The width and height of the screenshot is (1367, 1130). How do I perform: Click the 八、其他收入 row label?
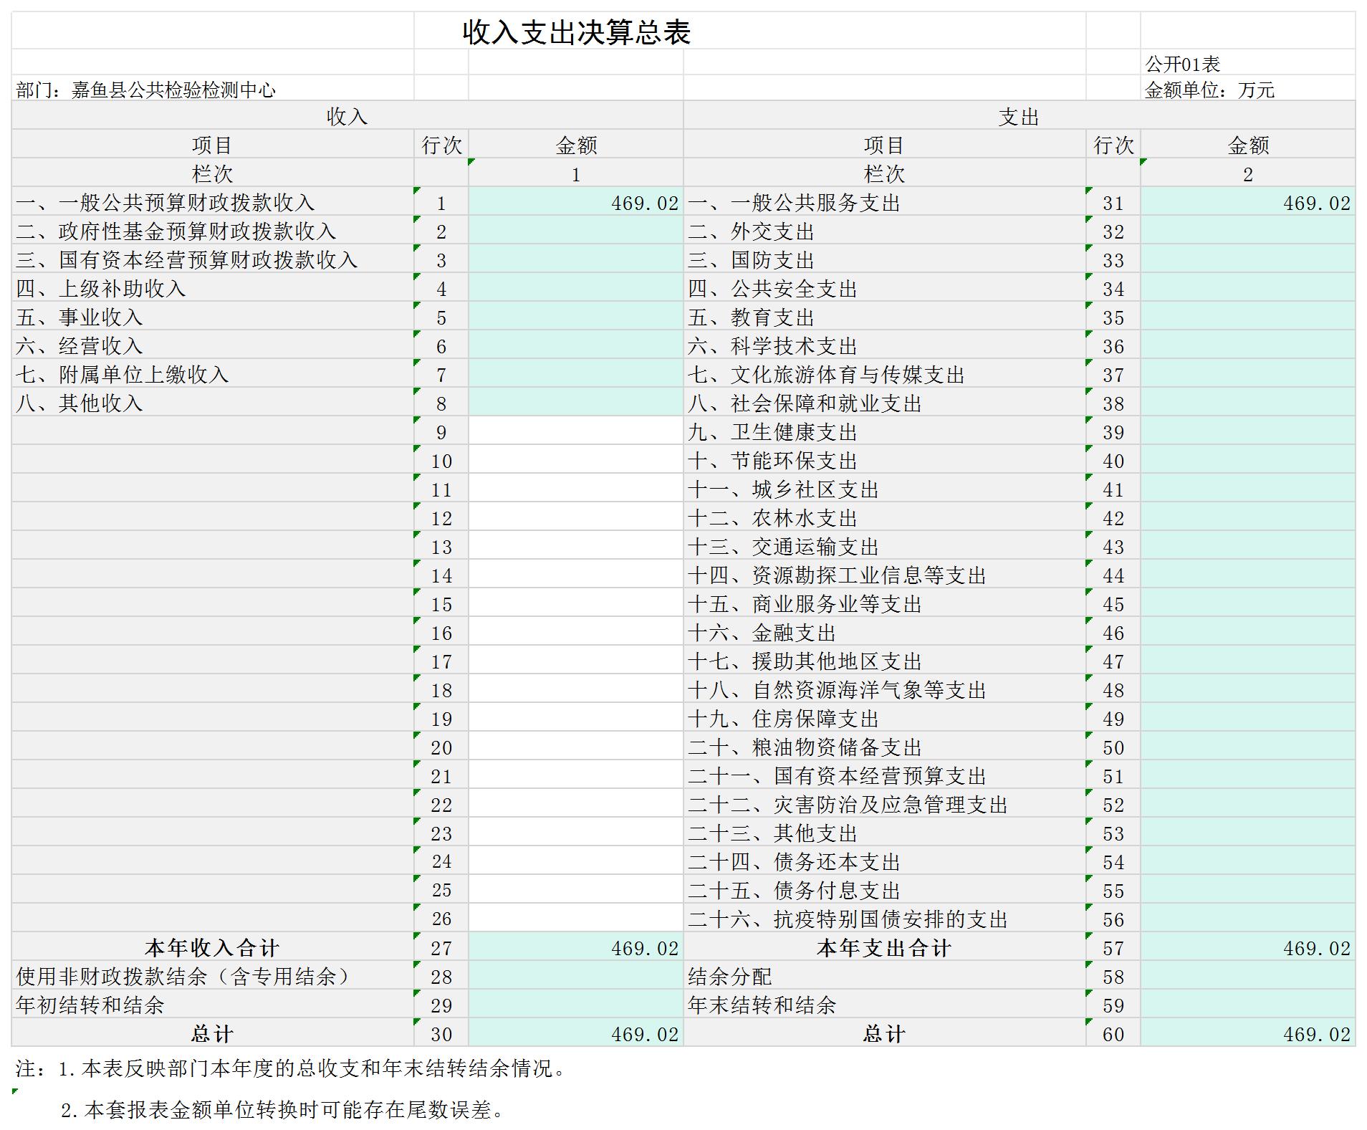tap(80, 403)
